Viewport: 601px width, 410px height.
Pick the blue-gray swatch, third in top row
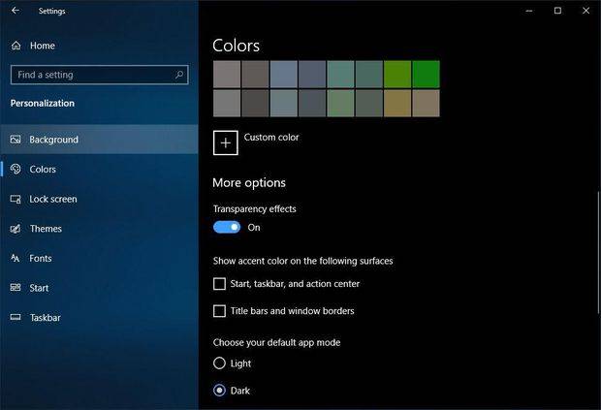pyautogui.click(x=284, y=75)
